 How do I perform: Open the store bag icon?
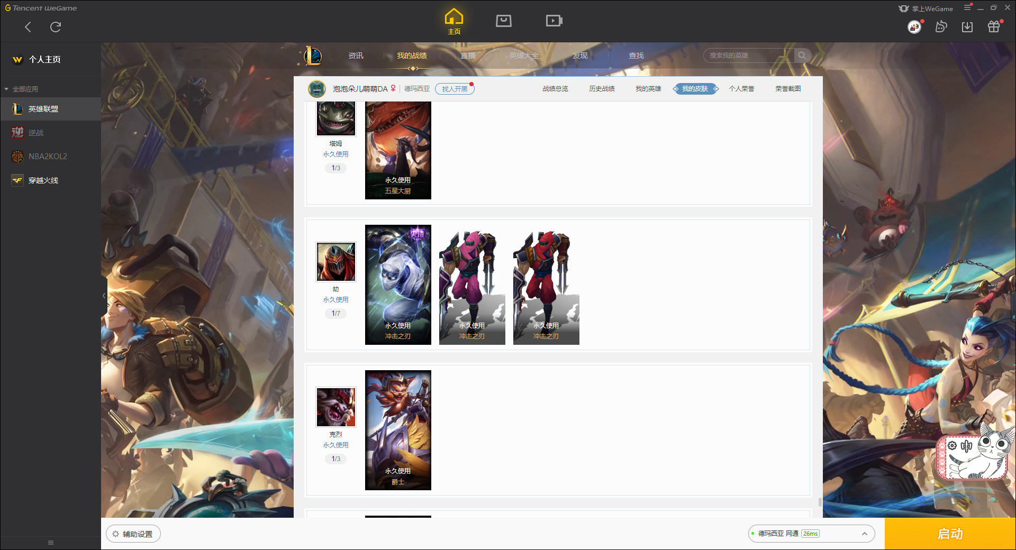(x=504, y=21)
